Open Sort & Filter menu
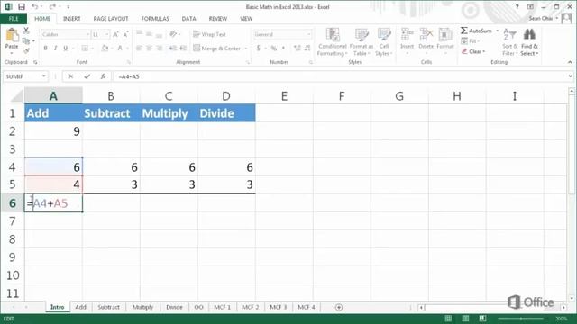The width and height of the screenshot is (577, 324). 510,42
